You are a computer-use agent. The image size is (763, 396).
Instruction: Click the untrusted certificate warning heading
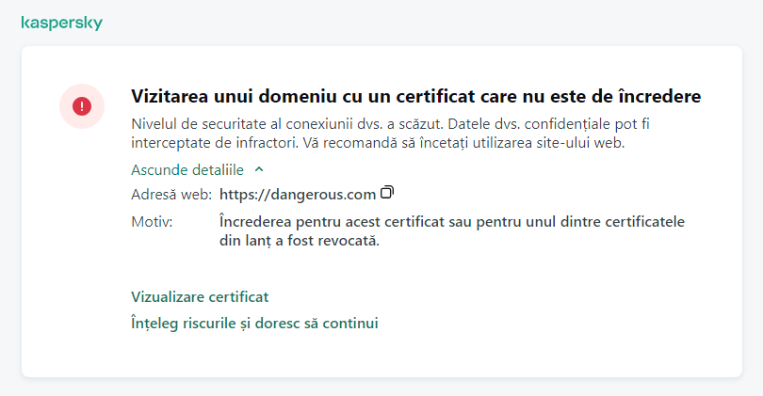point(415,97)
